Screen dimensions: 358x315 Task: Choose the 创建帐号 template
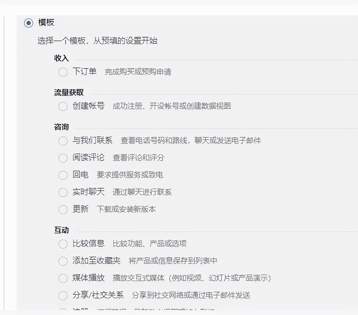pos(63,106)
